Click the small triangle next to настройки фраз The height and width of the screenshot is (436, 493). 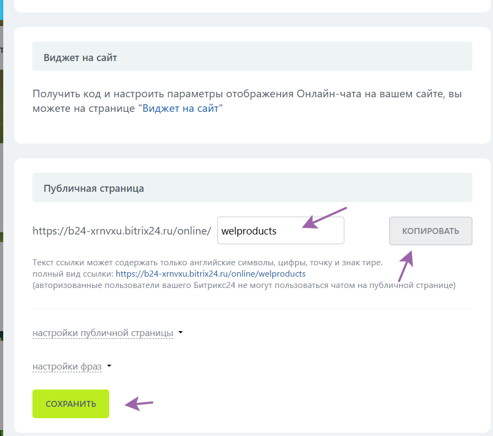[109, 366]
